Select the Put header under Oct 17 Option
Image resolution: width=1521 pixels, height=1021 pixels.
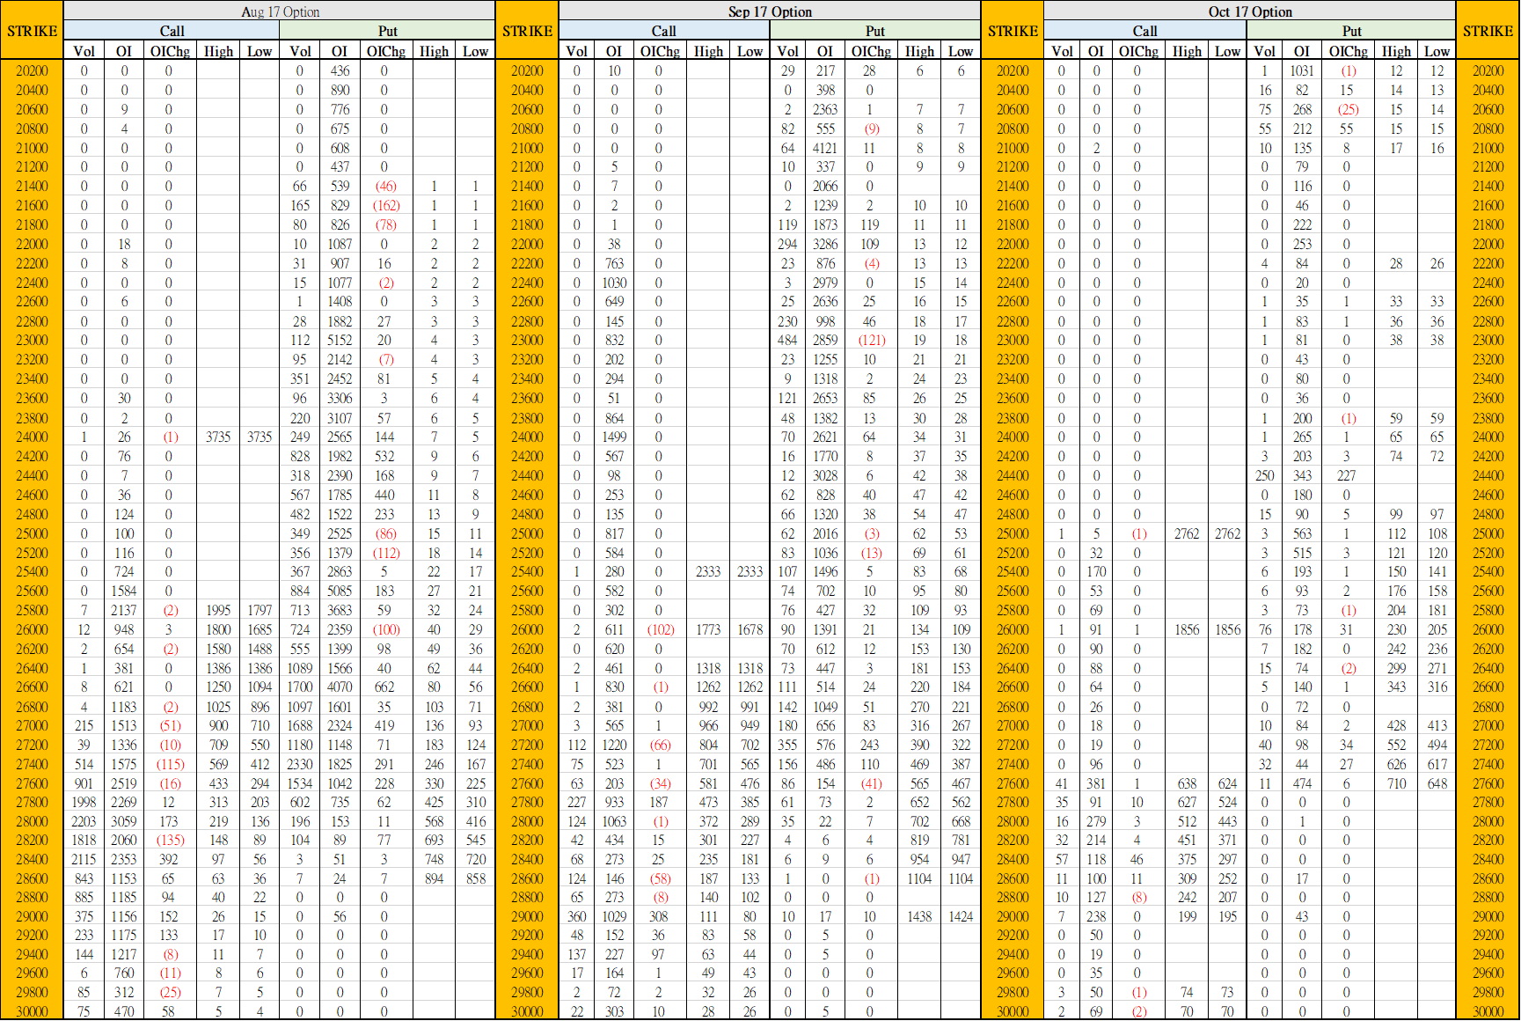click(1351, 31)
